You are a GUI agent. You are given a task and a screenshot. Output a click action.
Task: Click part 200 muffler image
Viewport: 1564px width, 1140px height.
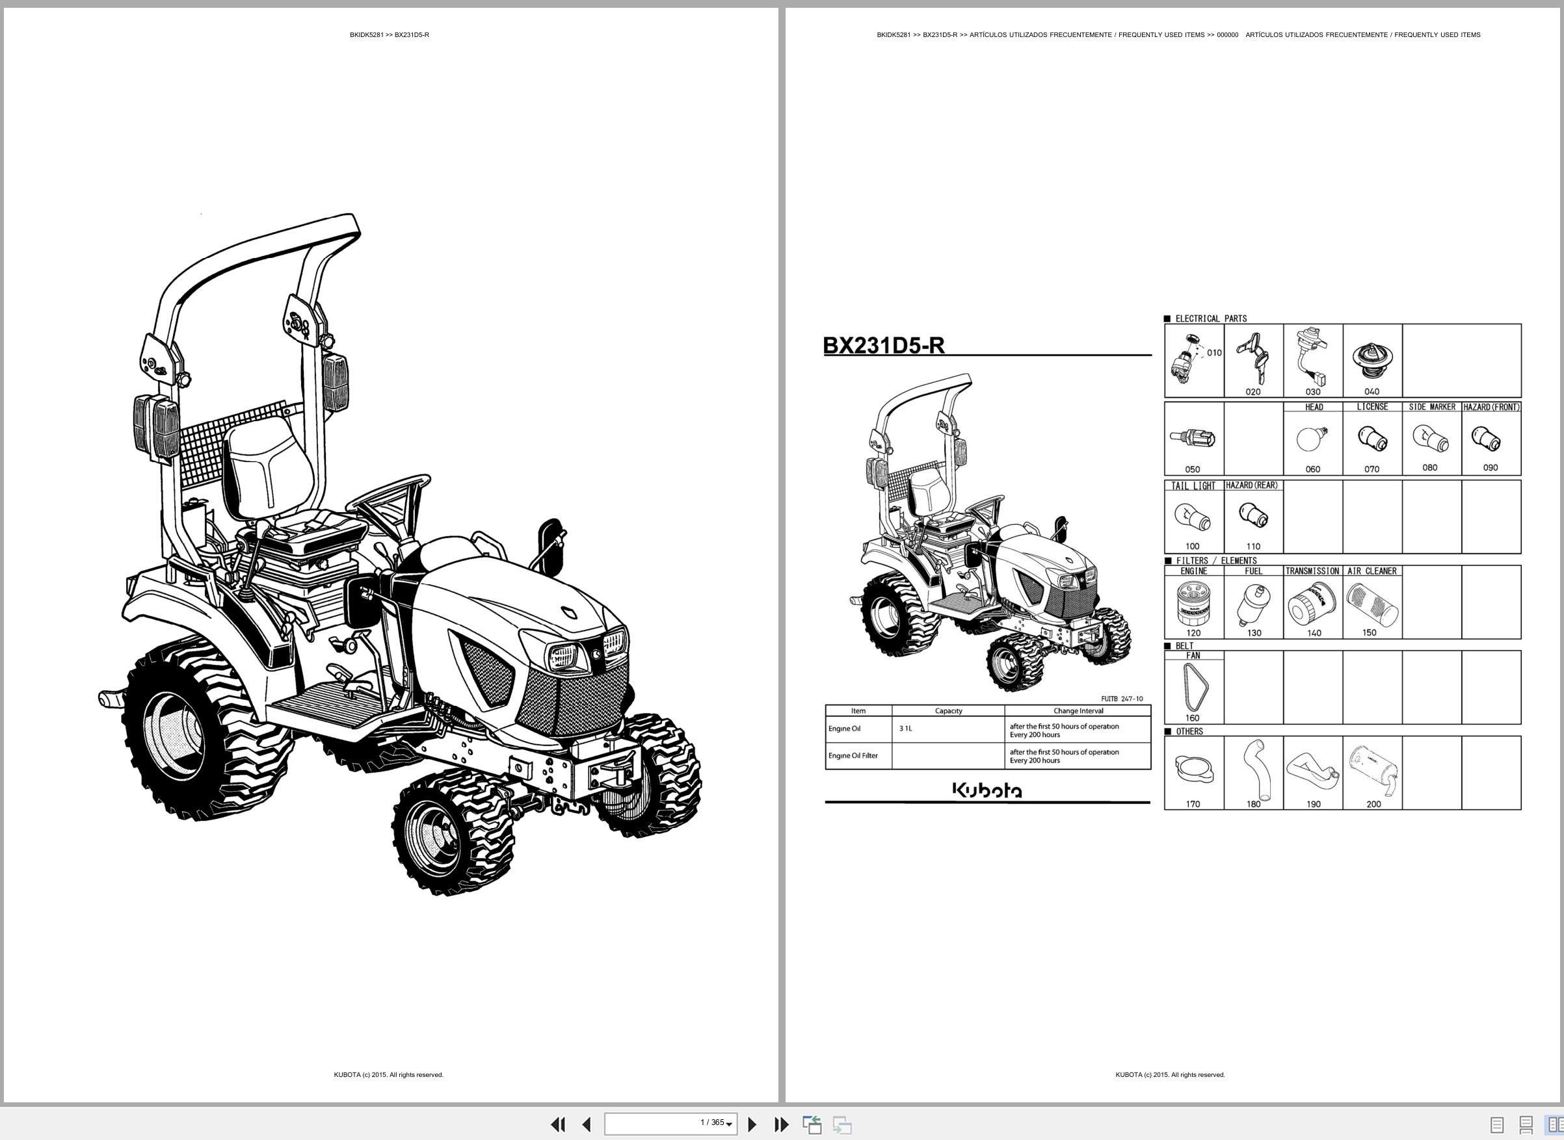pos(1372,771)
